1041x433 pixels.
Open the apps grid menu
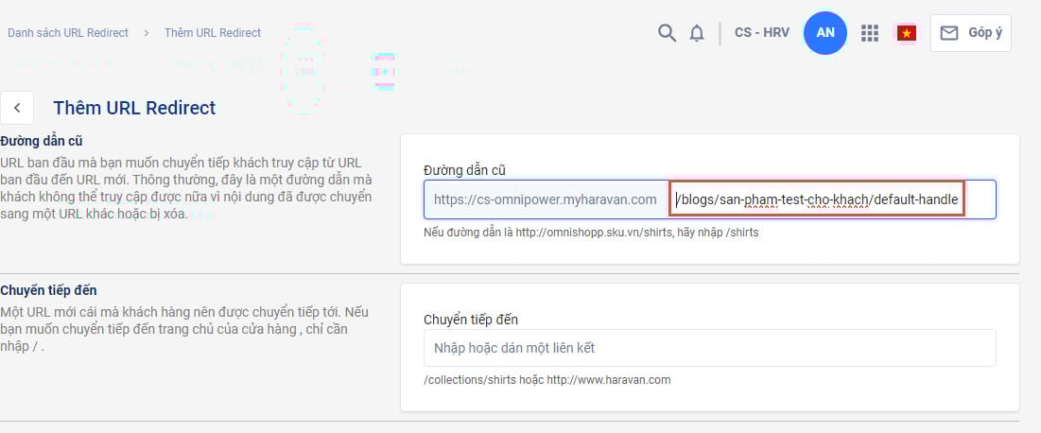pos(870,33)
